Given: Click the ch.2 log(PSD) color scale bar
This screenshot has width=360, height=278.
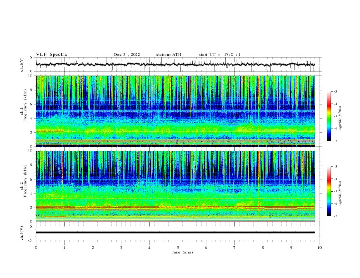Looking at the screenshot, I should 329,191.
